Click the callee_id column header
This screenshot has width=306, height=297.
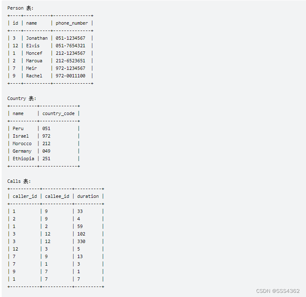(x=57, y=196)
